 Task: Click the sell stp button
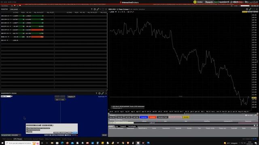pos(136,117)
